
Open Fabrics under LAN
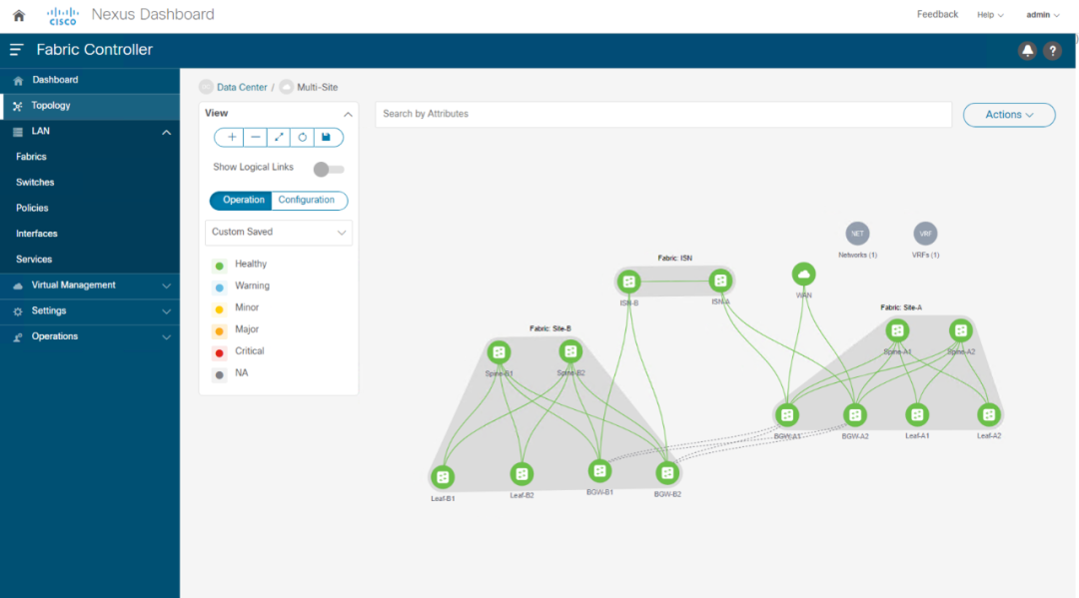(x=31, y=157)
